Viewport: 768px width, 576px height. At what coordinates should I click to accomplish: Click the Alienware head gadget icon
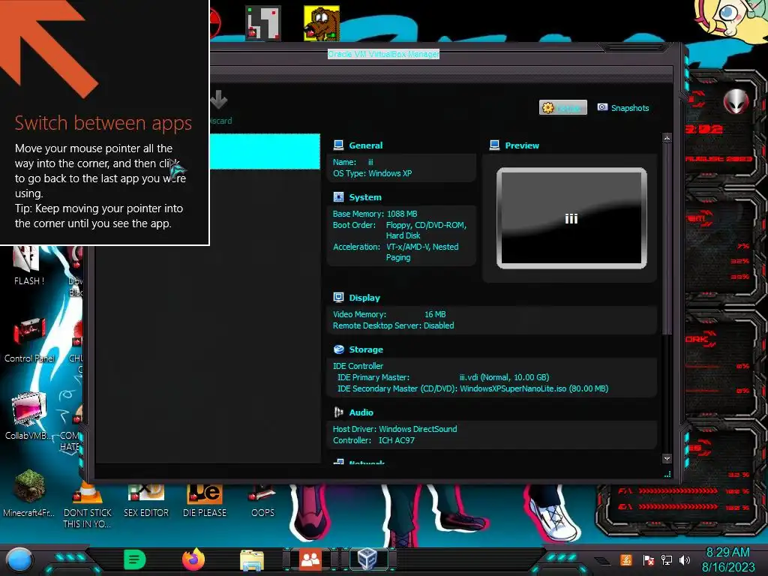tap(736, 101)
